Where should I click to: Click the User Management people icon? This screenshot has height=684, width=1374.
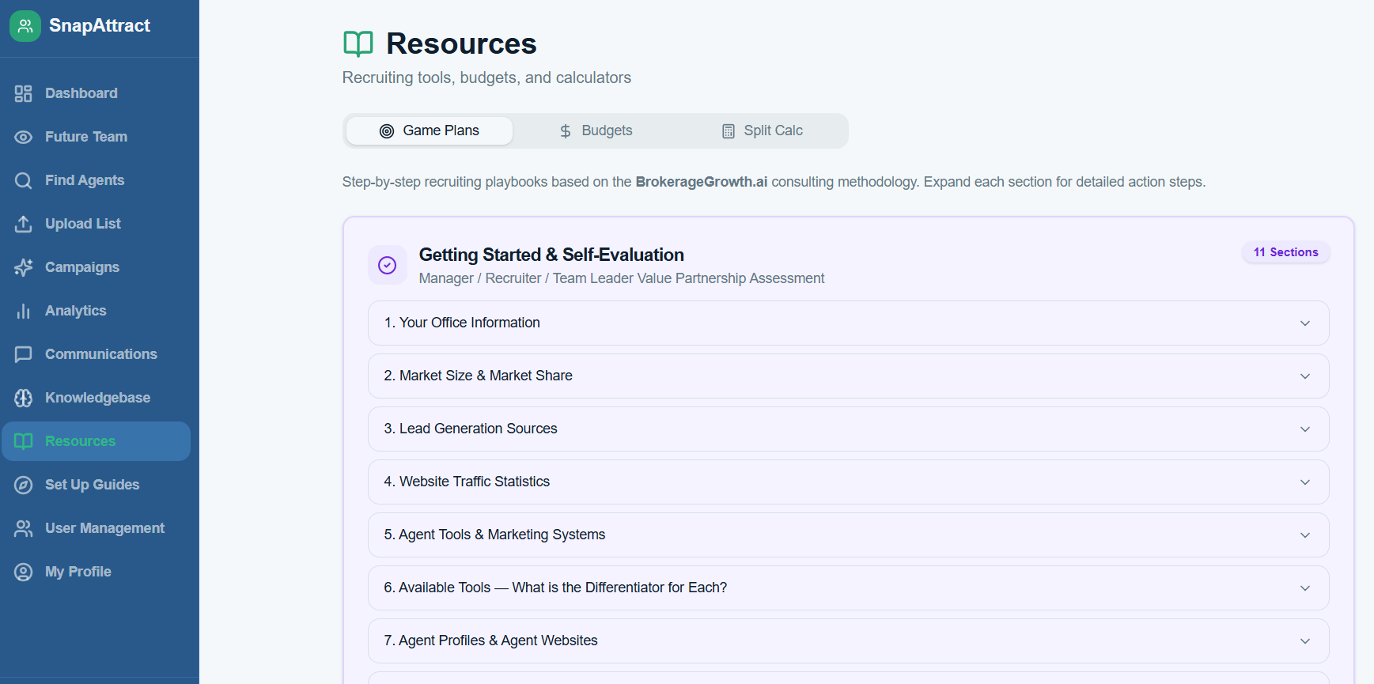pyautogui.click(x=24, y=528)
